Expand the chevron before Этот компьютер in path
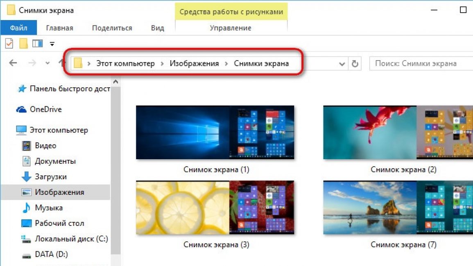Viewport: 473px width, 266px height. click(x=89, y=63)
